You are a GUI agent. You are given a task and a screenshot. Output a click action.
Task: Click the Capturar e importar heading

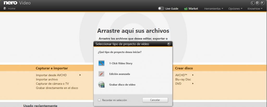click(52, 68)
